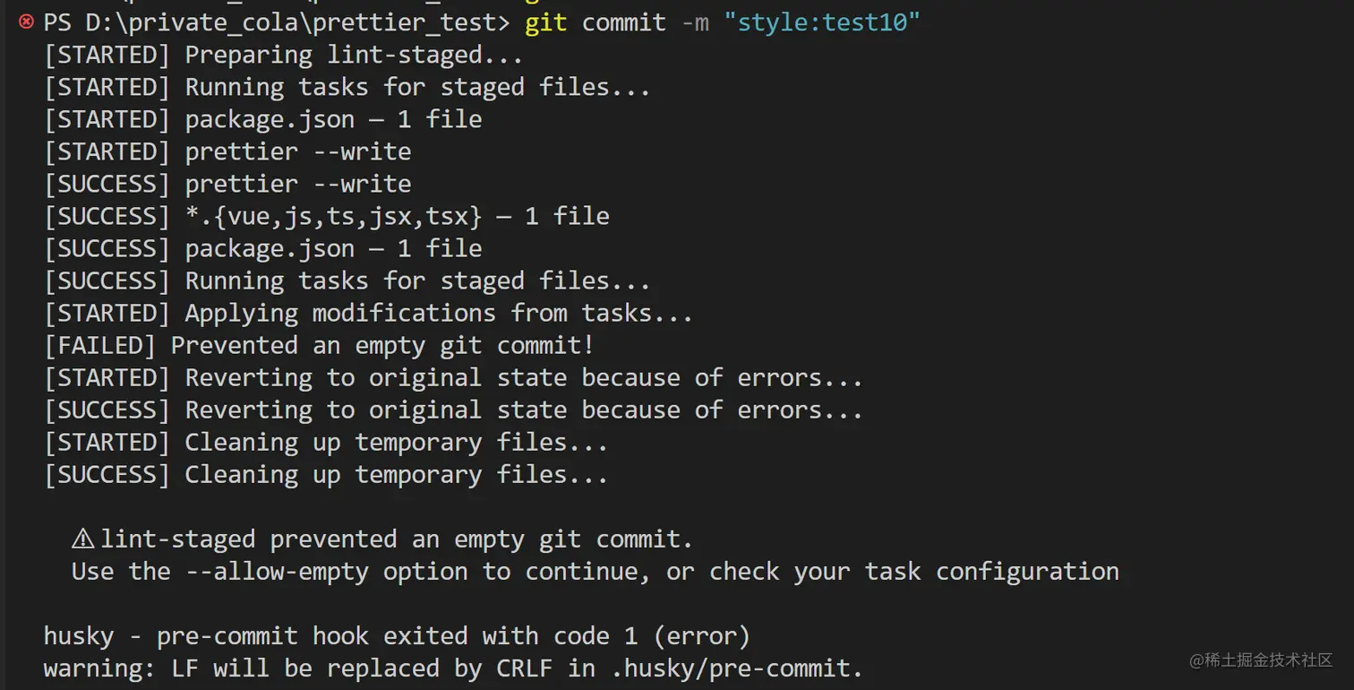Click the watermark text in bottom corner
This screenshot has height=690, width=1354.
[x=1261, y=660]
